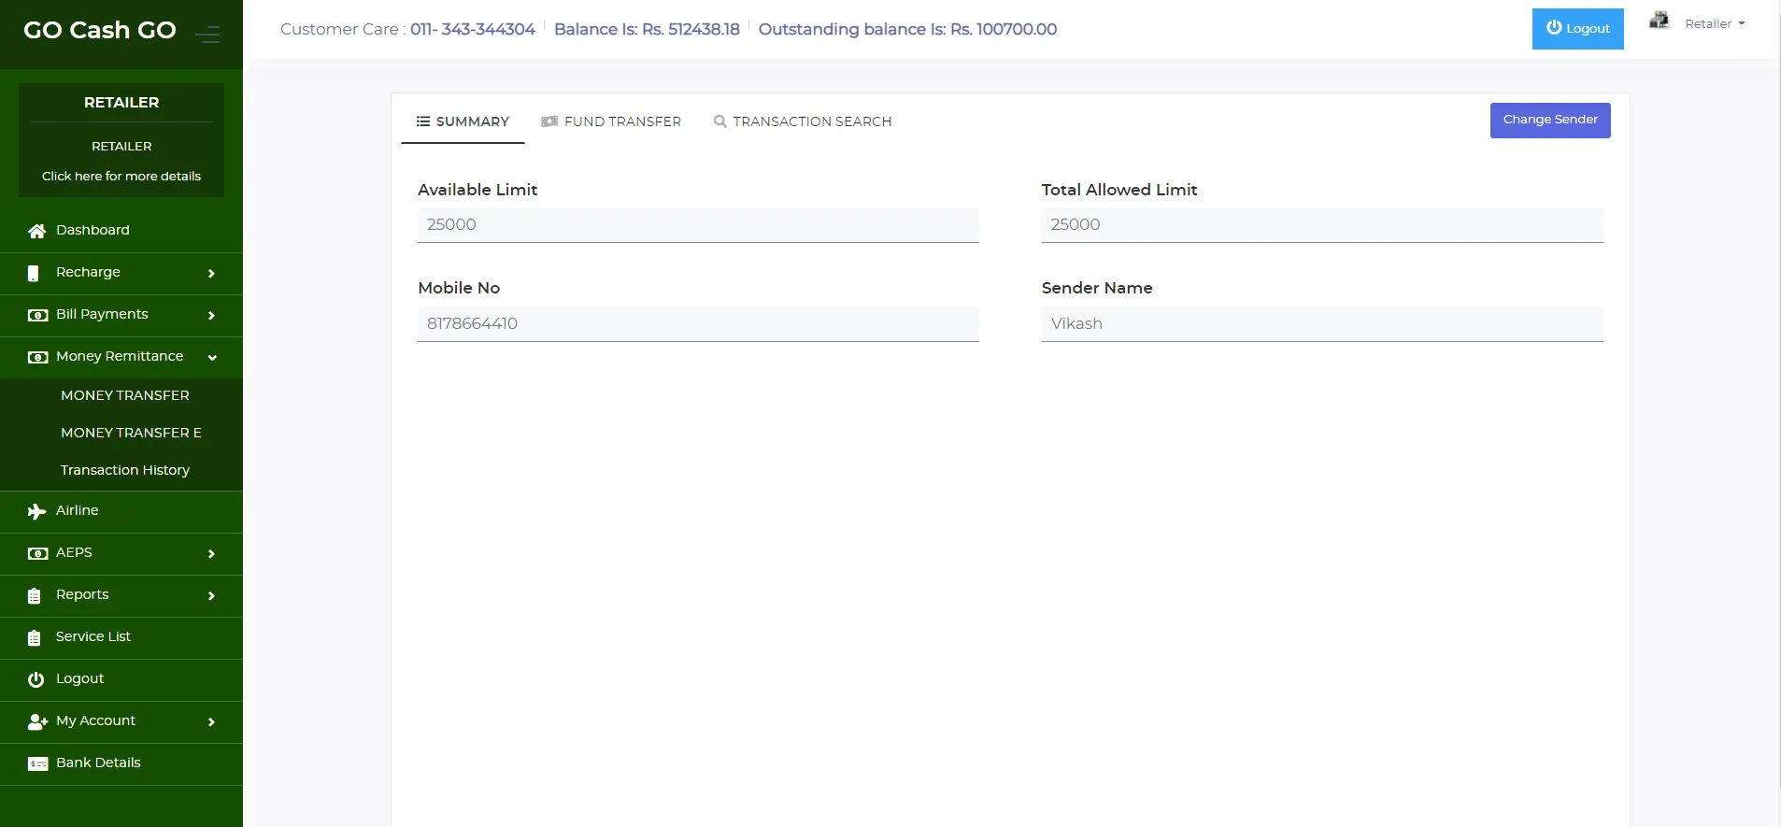
Task: Click the Airline airplane icon
Action: click(36, 511)
